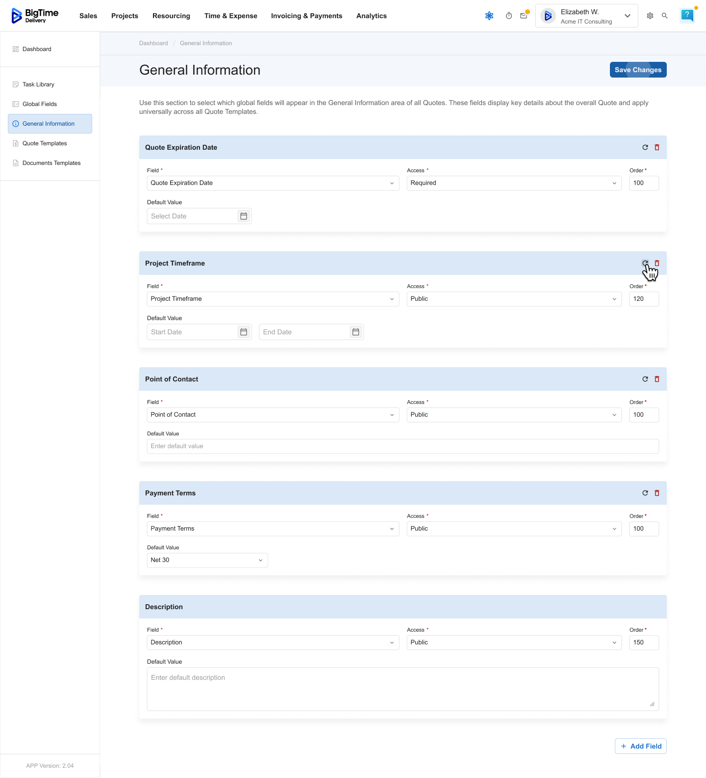Viewport: 706px width, 778px height.
Task: Open End Date calendar picker
Action: [x=356, y=332]
